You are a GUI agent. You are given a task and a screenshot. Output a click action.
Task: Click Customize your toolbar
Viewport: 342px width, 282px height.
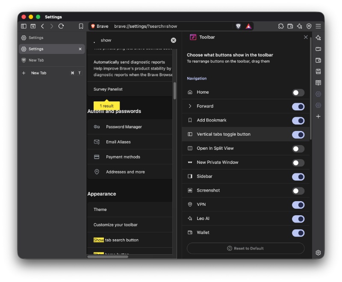click(x=130, y=225)
